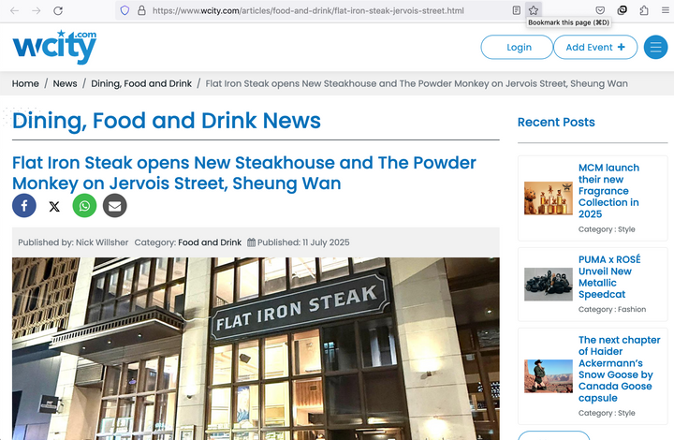674x440 pixels.
Task: Save the page to Pocket with its icon
Action: coord(600,10)
